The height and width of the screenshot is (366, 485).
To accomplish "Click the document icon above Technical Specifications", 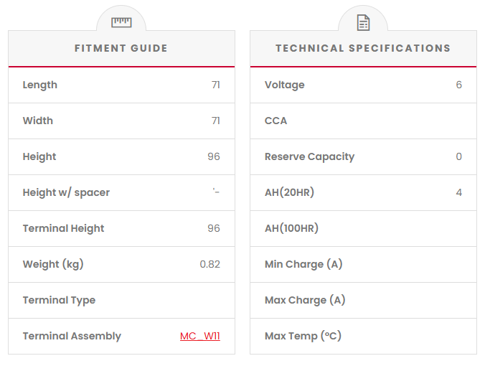I will coord(363,23).
